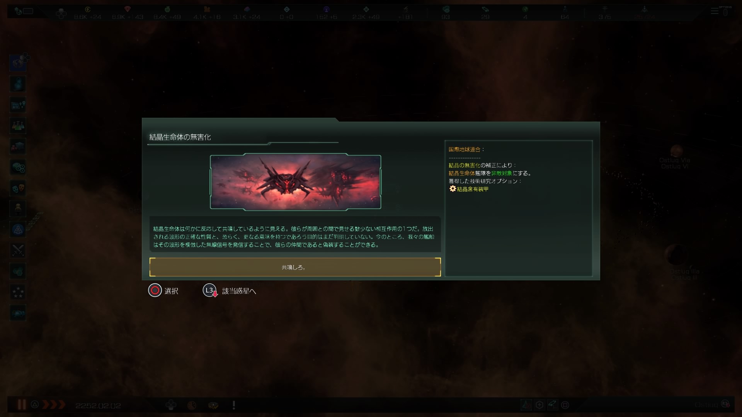Screen dimensions: 742x417
Task: Open the research flasks icon in sidebar
Action: 18,125
